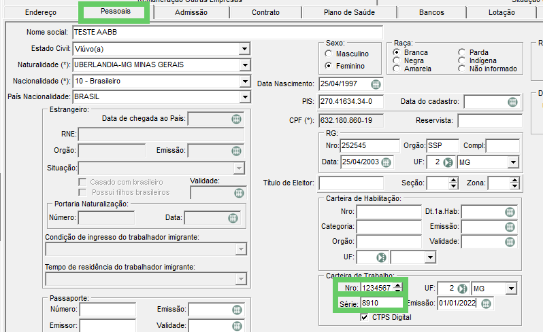
Task: Switch to the Lotação tab
Action: [x=501, y=12]
